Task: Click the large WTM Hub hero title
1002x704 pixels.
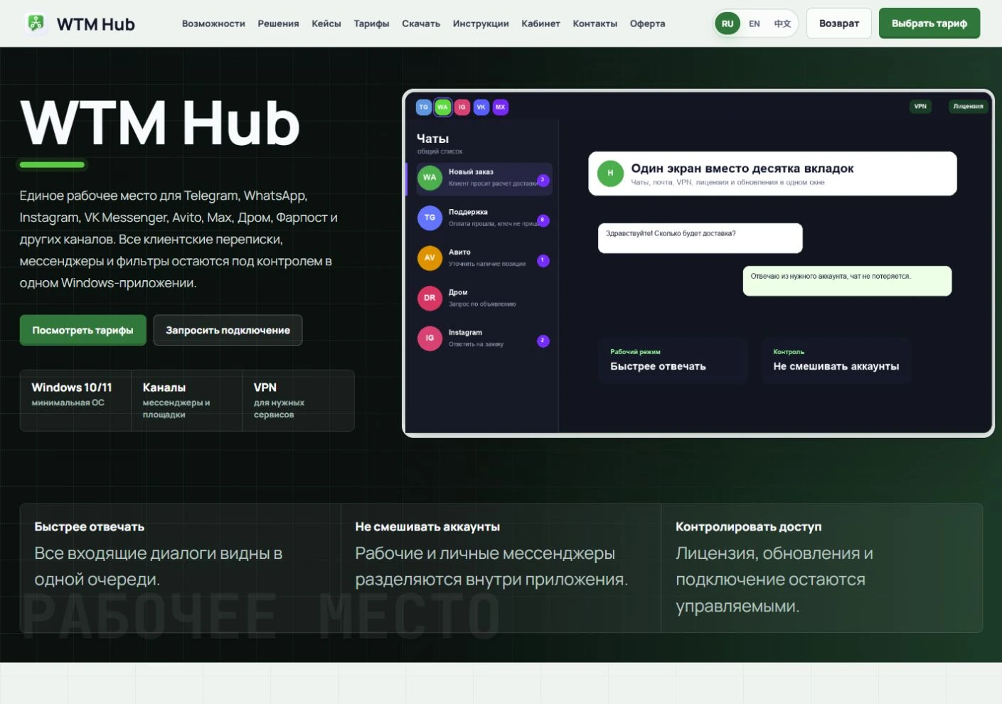Action: pos(160,122)
